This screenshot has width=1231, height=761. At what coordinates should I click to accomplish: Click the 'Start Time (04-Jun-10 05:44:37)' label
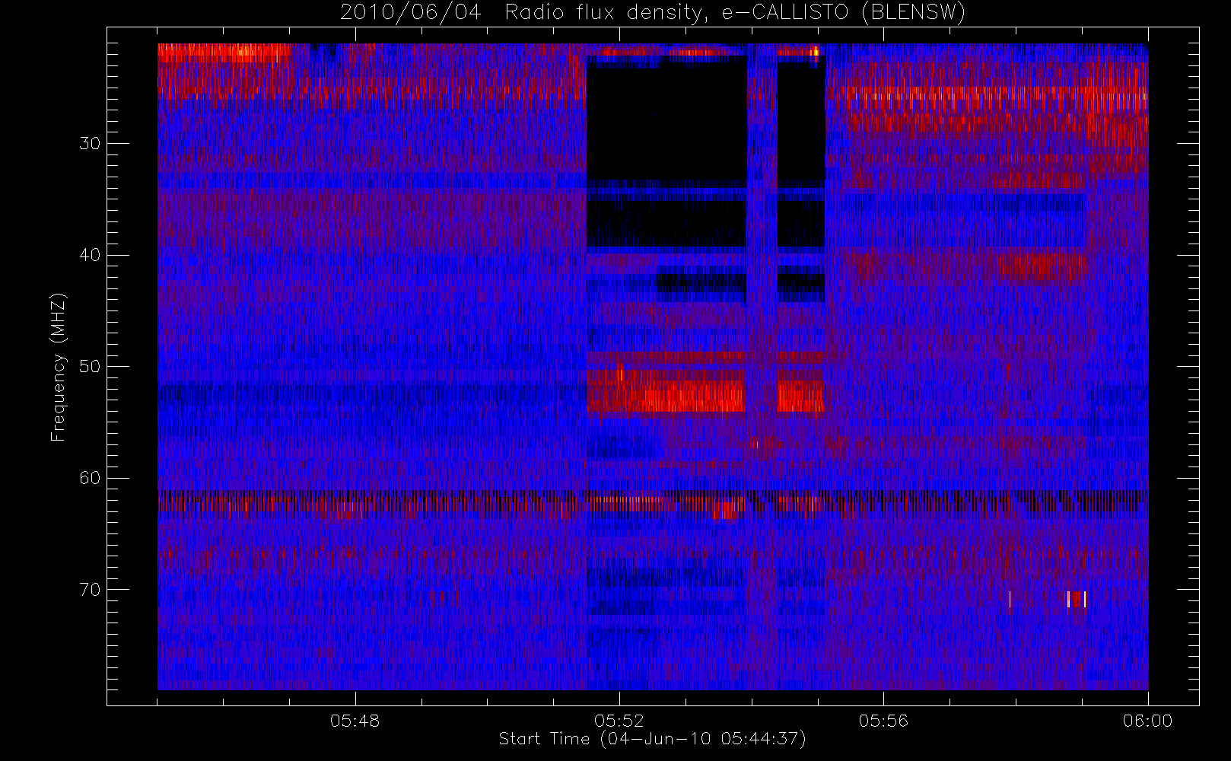click(x=653, y=739)
